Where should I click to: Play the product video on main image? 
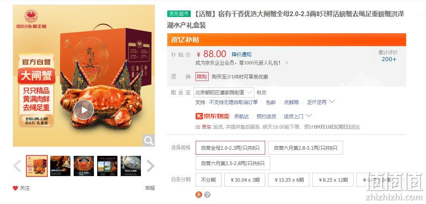point(84,110)
